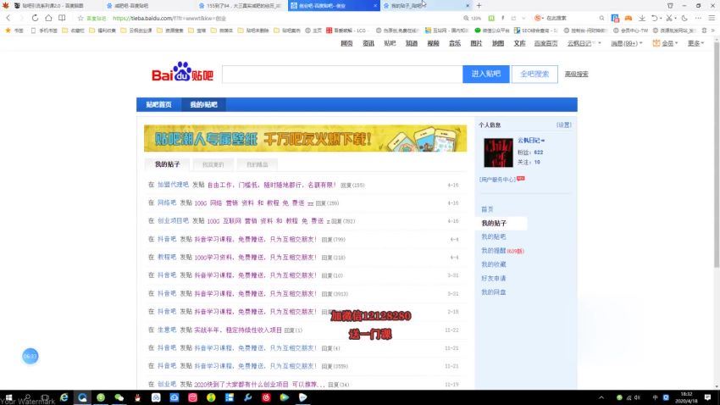Click the 文库 link in top nav
This screenshot has width=720, height=405.
click(519, 43)
